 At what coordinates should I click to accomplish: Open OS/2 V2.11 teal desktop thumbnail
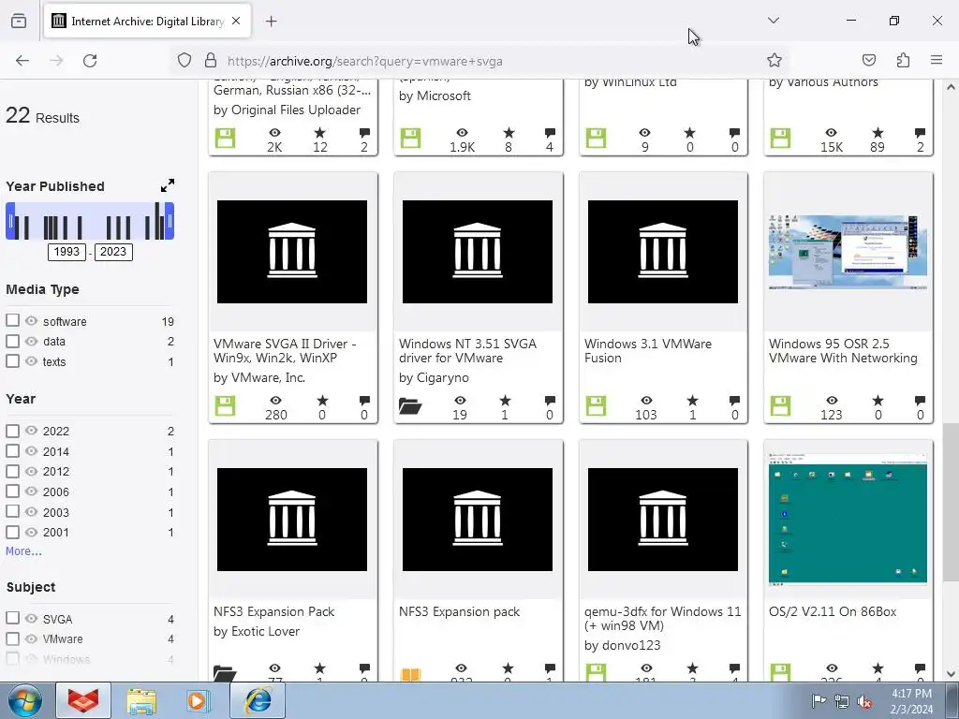(848, 519)
